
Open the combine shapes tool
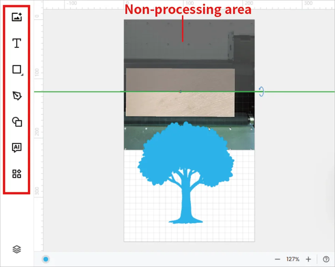(x=17, y=122)
